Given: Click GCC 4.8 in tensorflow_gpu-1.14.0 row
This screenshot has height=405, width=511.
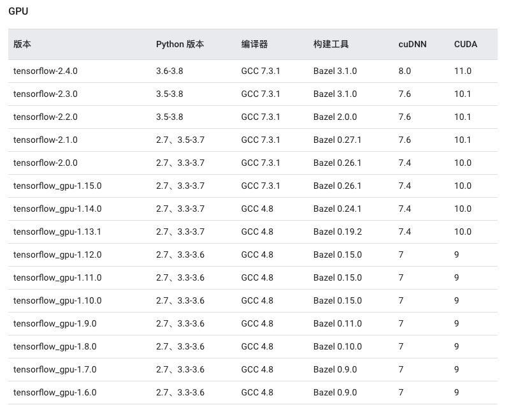Looking at the screenshot, I should click(257, 209).
